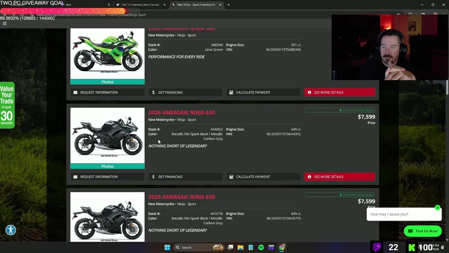
Task: Click the $7,599 price of Ninja 650 AH0352
Action: (366, 117)
